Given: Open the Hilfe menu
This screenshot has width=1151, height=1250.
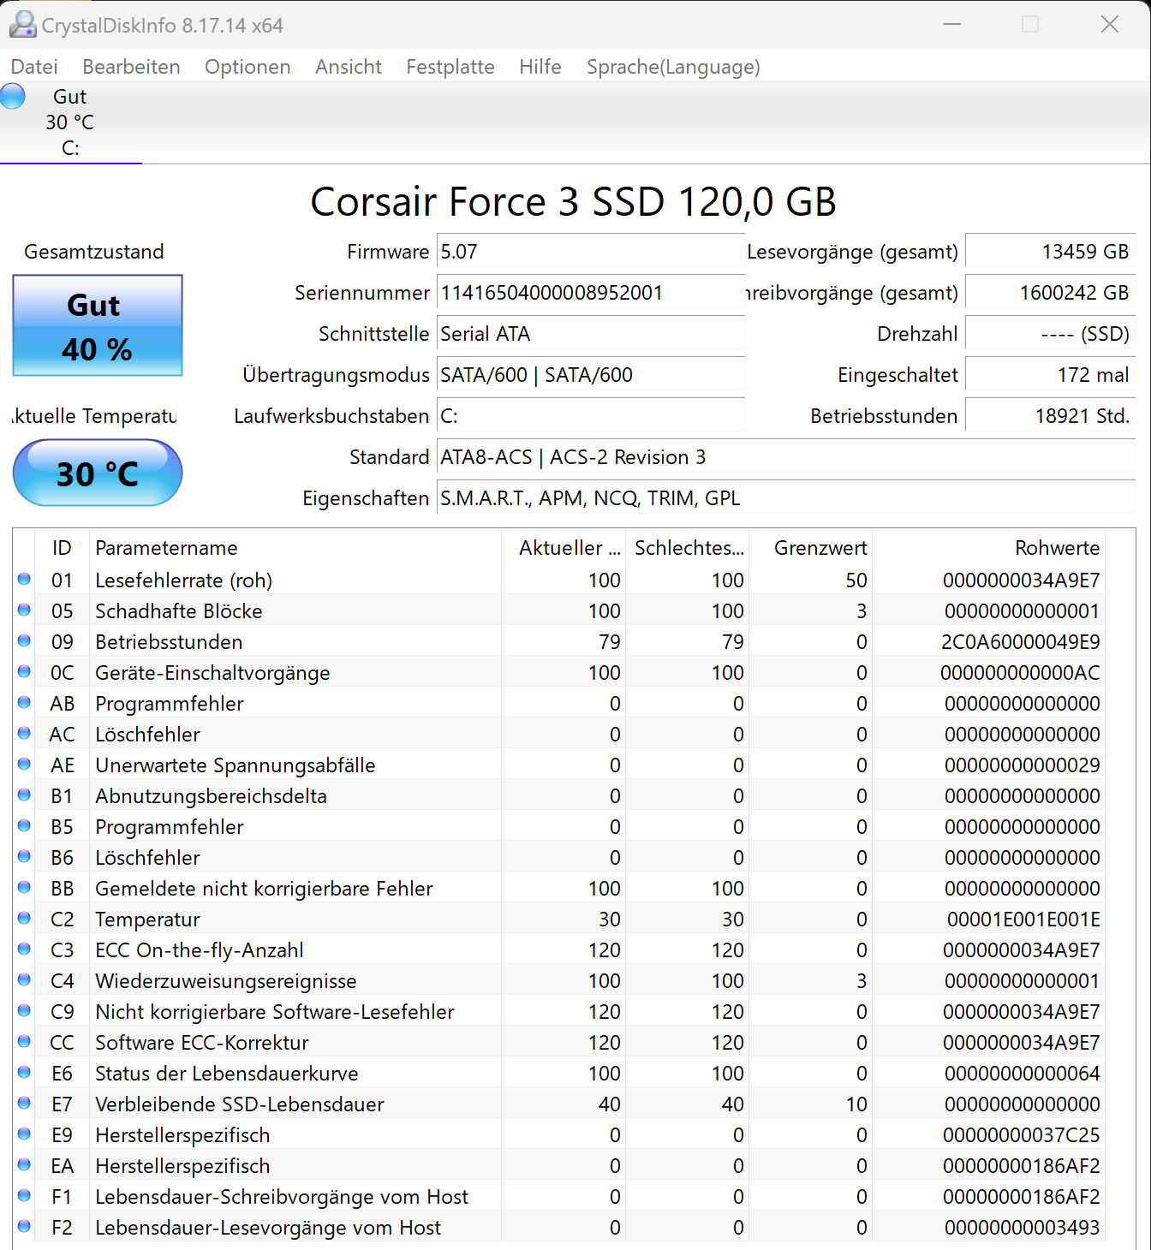Looking at the screenshot, I should [x=540, y=67].
